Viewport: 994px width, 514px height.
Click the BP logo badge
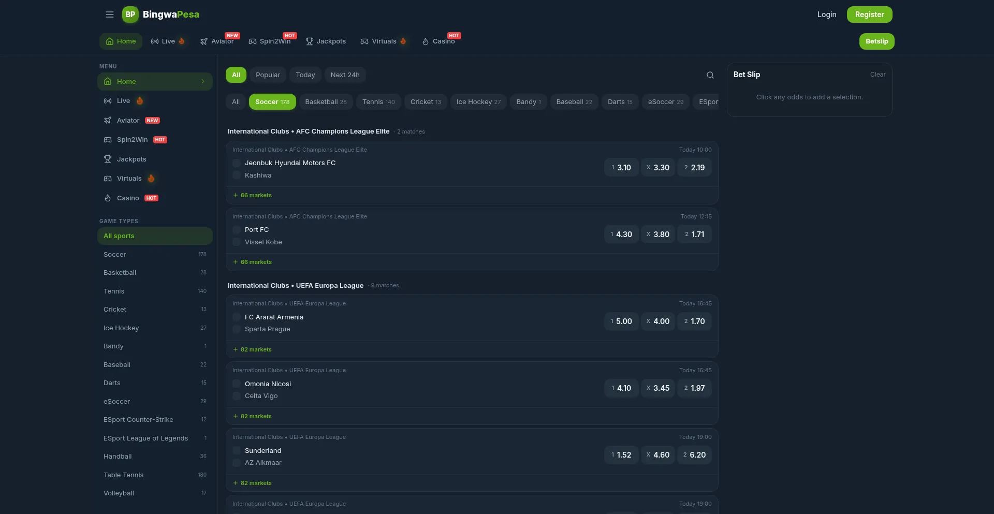click(x=130, y=14)
